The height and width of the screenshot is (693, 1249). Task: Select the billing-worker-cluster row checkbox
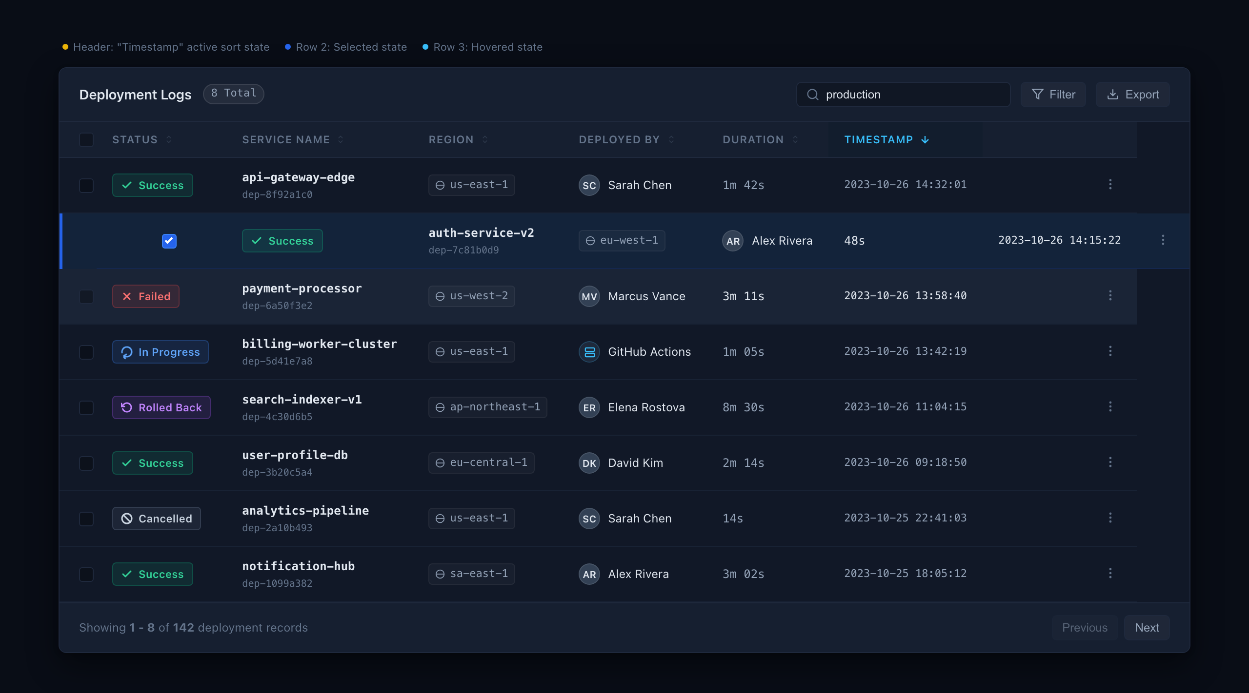point(86,352)
